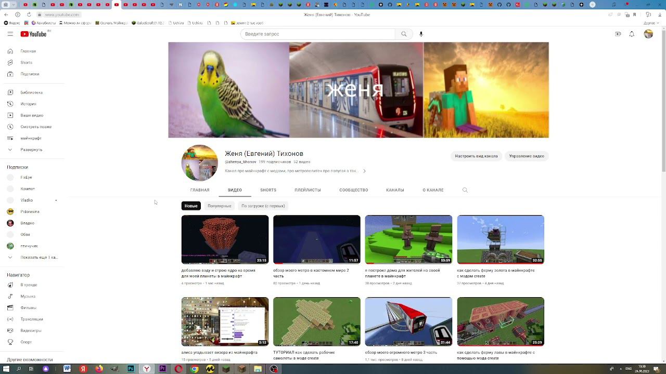The image size is (666, 374).
Task: Open Ваши видео in the sidebar
Action: [32, 115]
